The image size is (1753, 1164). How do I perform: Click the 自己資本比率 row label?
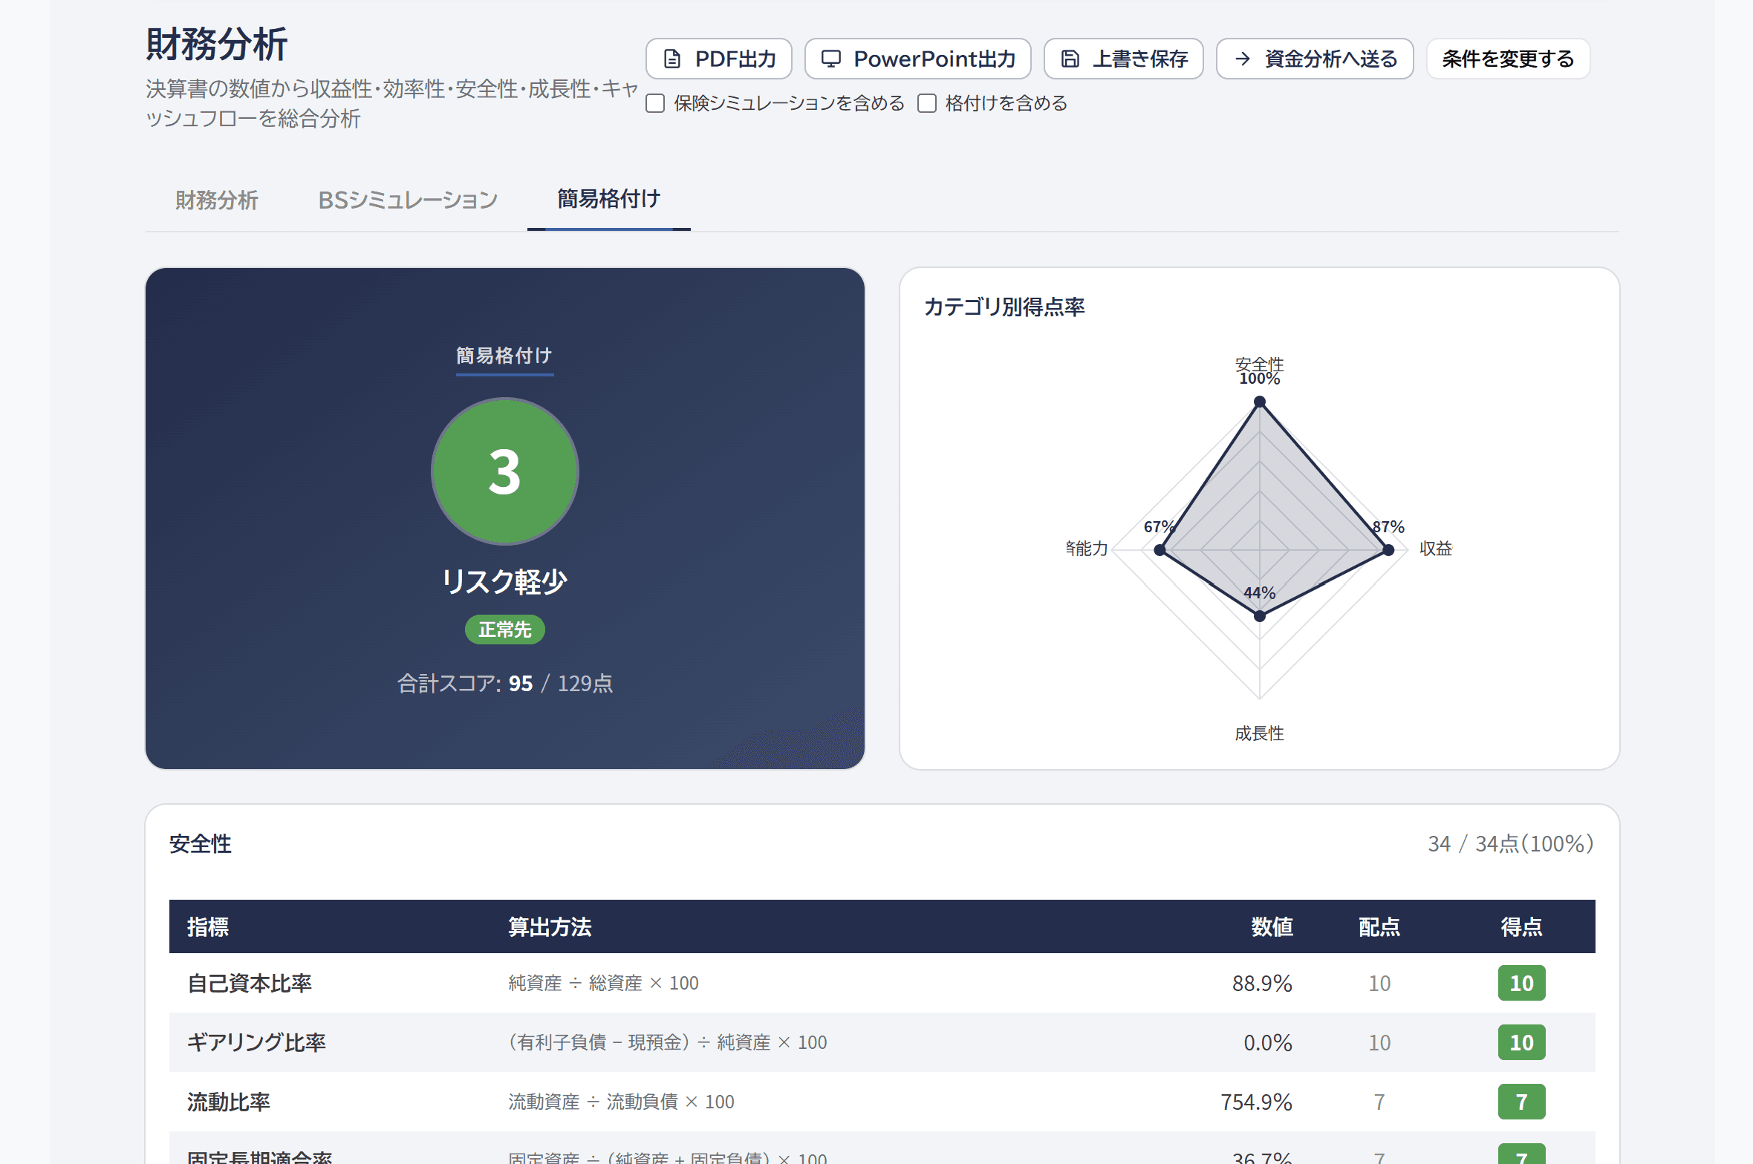[250, 983]
